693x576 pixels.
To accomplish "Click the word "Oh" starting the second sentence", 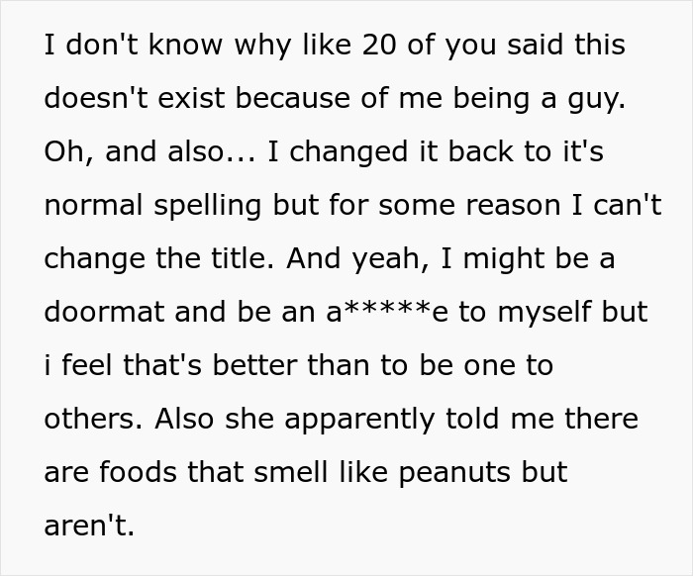I will click(x=63, y=152).
